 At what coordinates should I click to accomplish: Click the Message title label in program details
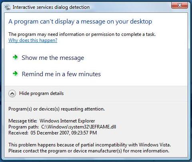pos(23,121)
